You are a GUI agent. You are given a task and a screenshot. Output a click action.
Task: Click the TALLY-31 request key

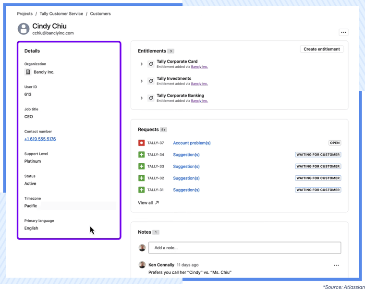click(156, 190)
